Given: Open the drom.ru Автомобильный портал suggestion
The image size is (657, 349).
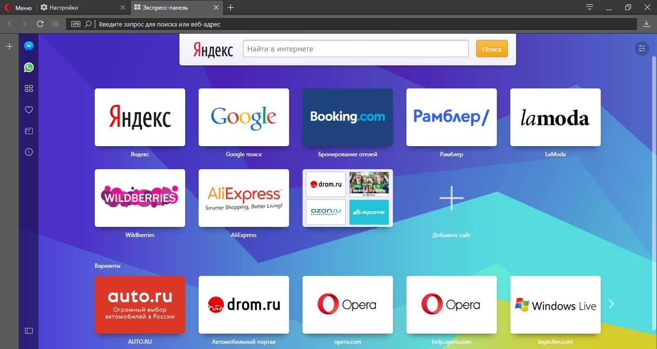Looking at the screenshot, I should point(244,305).
